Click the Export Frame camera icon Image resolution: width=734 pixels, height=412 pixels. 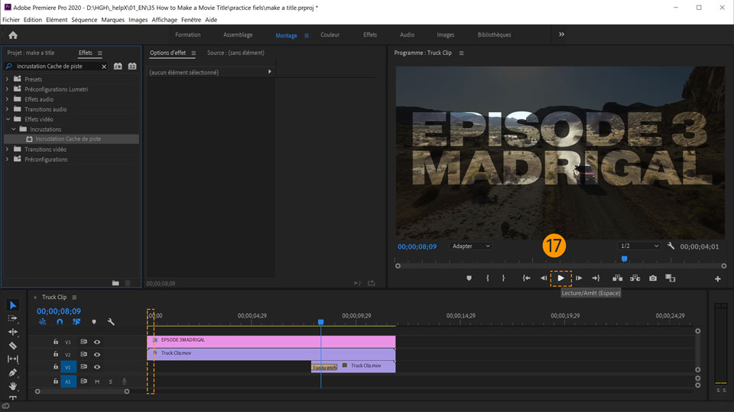tap(652, 278)
